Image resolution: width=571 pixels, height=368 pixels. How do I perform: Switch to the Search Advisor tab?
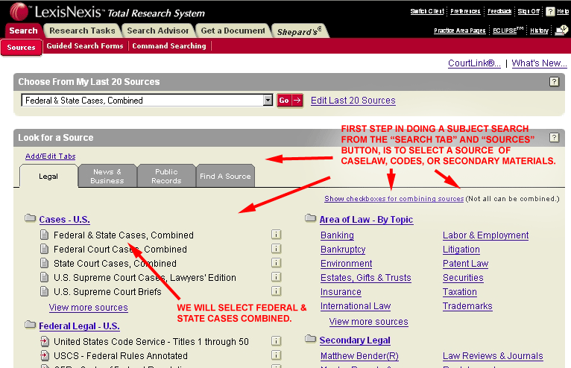(x=158, y=31)
